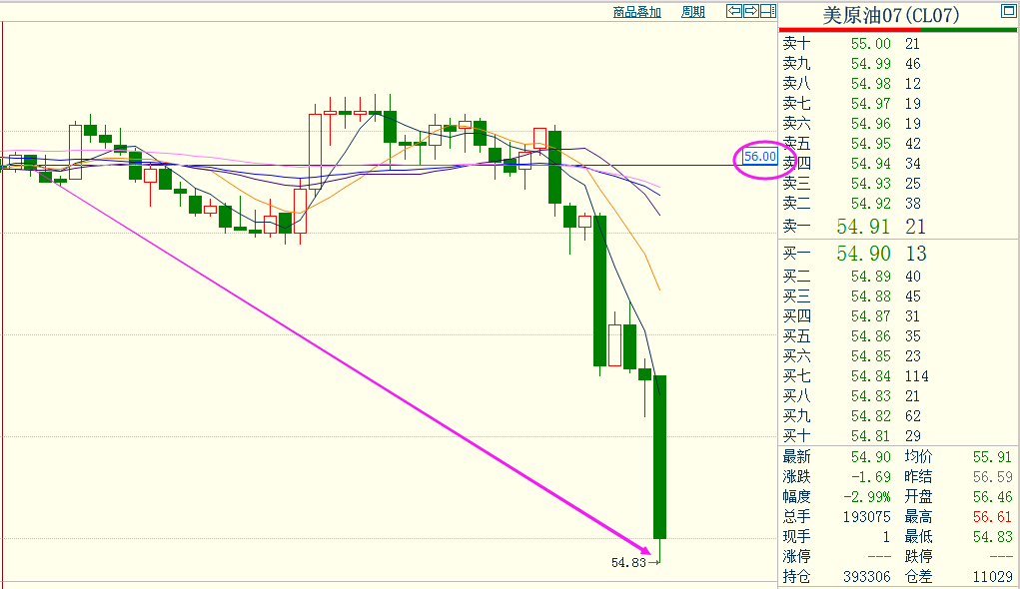Click the 美原油07(CL07) title
The height and width of the screenshot is (589, 1020).
point(890,15)
